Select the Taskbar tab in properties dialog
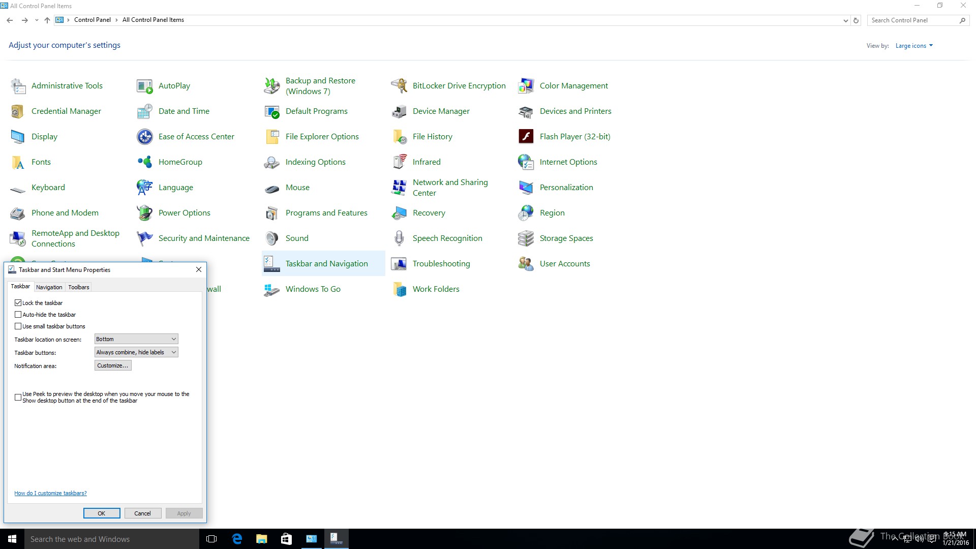 point(20,287)
